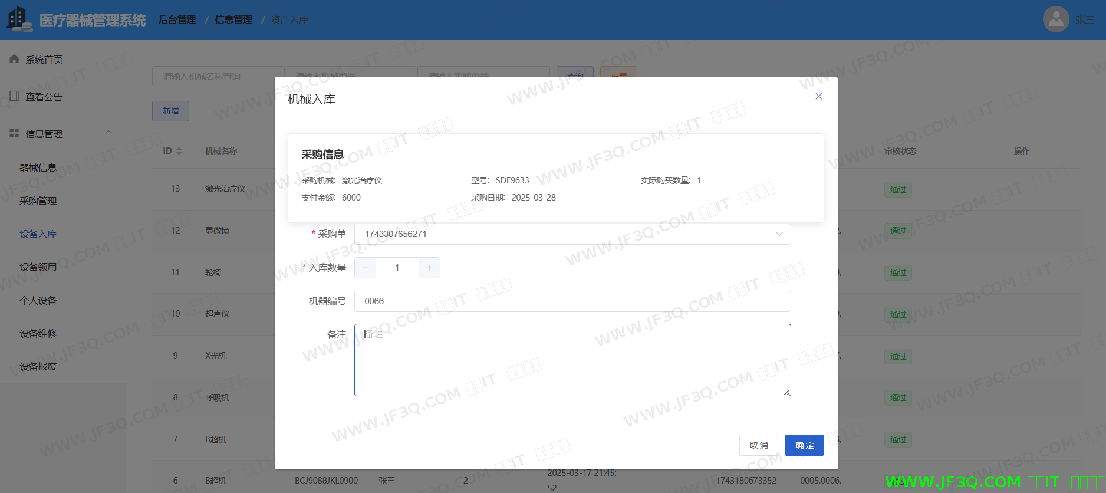Collapse the 信息管理 menu chevron
Viewport: 1106px width, 493px height.
tap(108, 133)
